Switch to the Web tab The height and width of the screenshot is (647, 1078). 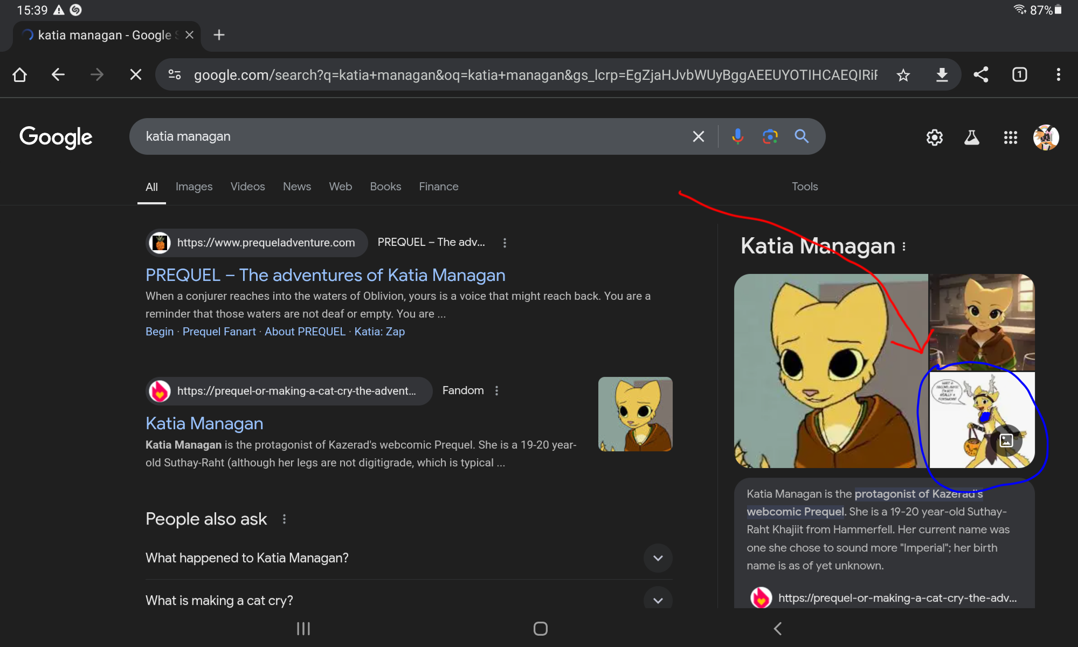[341, 187]
